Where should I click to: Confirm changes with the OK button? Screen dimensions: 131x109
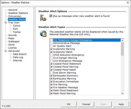pos(69,104)
